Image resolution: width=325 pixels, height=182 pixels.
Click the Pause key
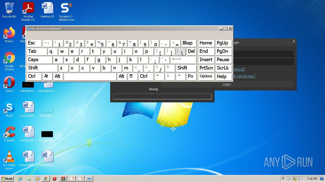224,60
